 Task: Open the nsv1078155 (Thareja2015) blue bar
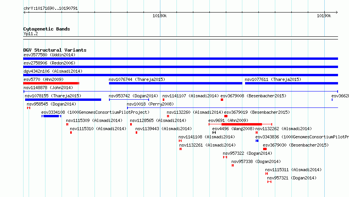pyautogui.click(x=63, y=100)
